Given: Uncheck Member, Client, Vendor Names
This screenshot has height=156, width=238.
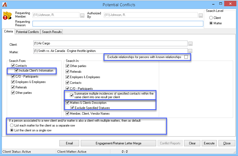Looking at the screenshot, I should click(67, 114).
